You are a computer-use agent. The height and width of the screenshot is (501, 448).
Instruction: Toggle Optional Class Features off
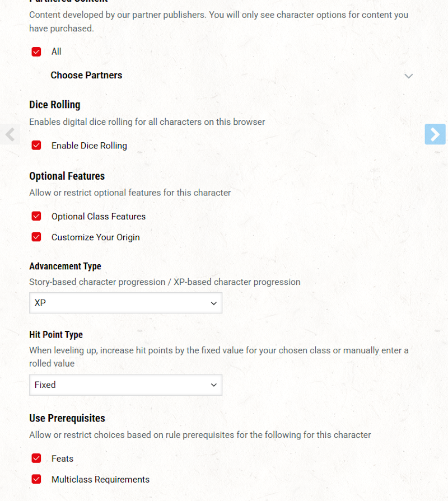pyautogui.click(x=36, y=216)
